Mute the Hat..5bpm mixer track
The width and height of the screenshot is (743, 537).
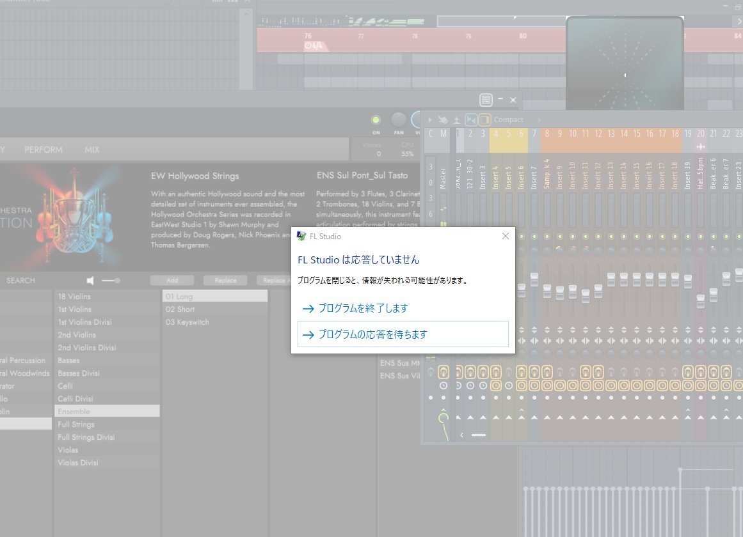coord(701,237)
